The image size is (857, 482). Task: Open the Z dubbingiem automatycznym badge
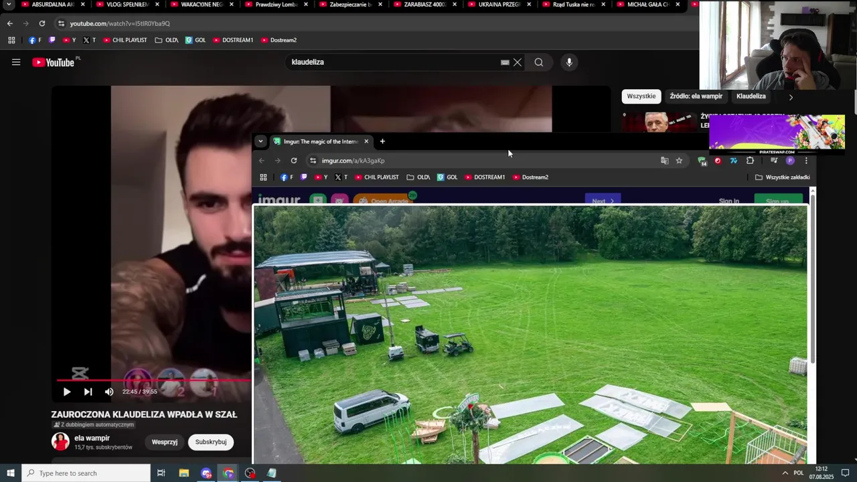[94, 424]
